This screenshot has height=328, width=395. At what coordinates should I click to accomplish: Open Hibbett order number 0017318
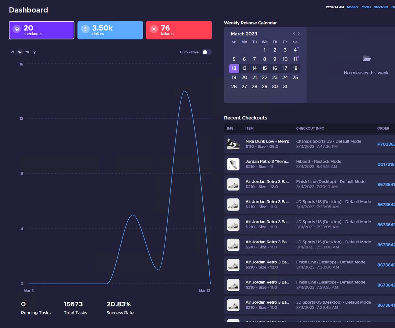[x=386, y=164]
